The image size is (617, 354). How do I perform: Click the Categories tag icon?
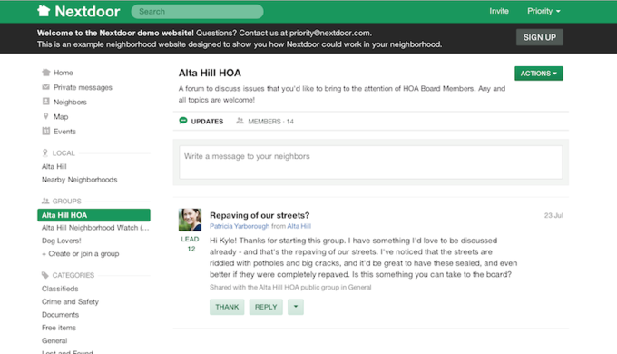click(x=45, y=275)
